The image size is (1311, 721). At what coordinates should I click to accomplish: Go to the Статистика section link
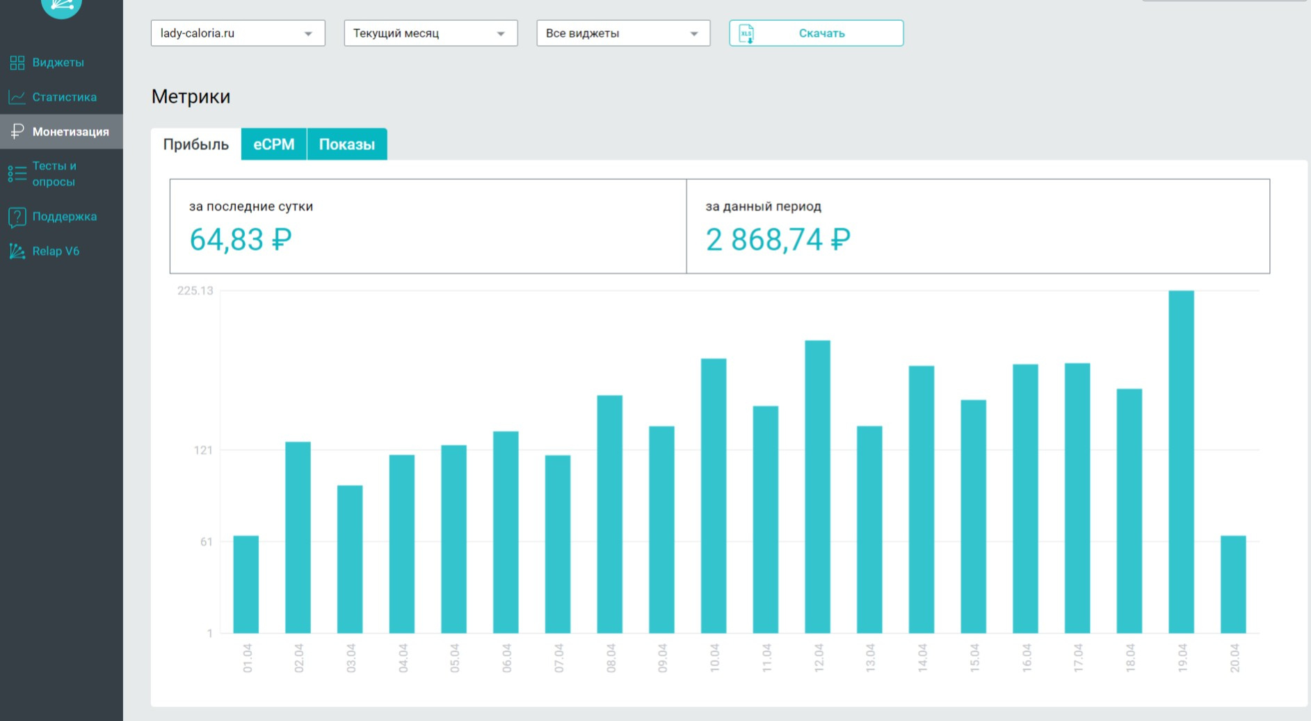coord(65,97)
